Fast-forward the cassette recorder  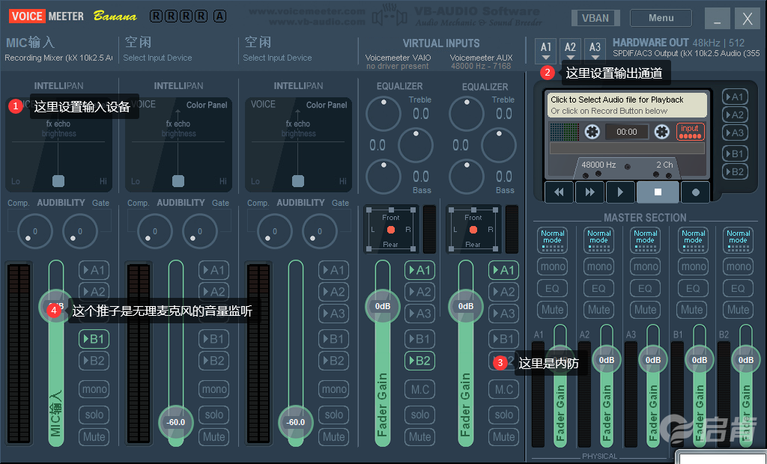click(589, 192)
